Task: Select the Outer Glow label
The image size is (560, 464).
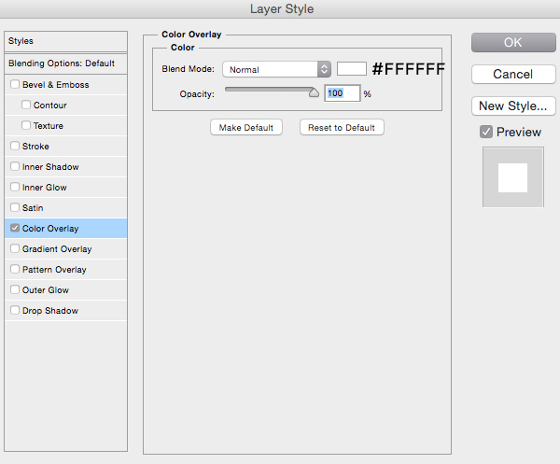Action: pyautogui.click(x=46, y=290)
